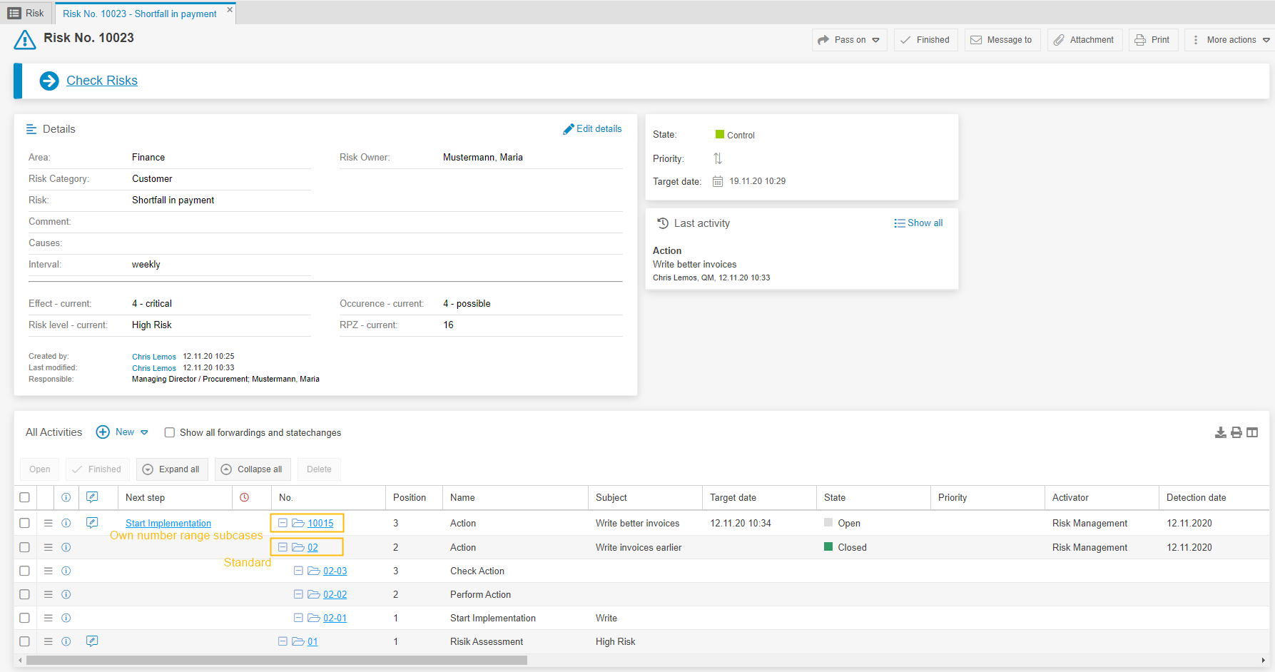The height and width of the screenshot is (672, 1275).
Task: Select the checkbox for the Check Action row
Action: tap(25, 571)
